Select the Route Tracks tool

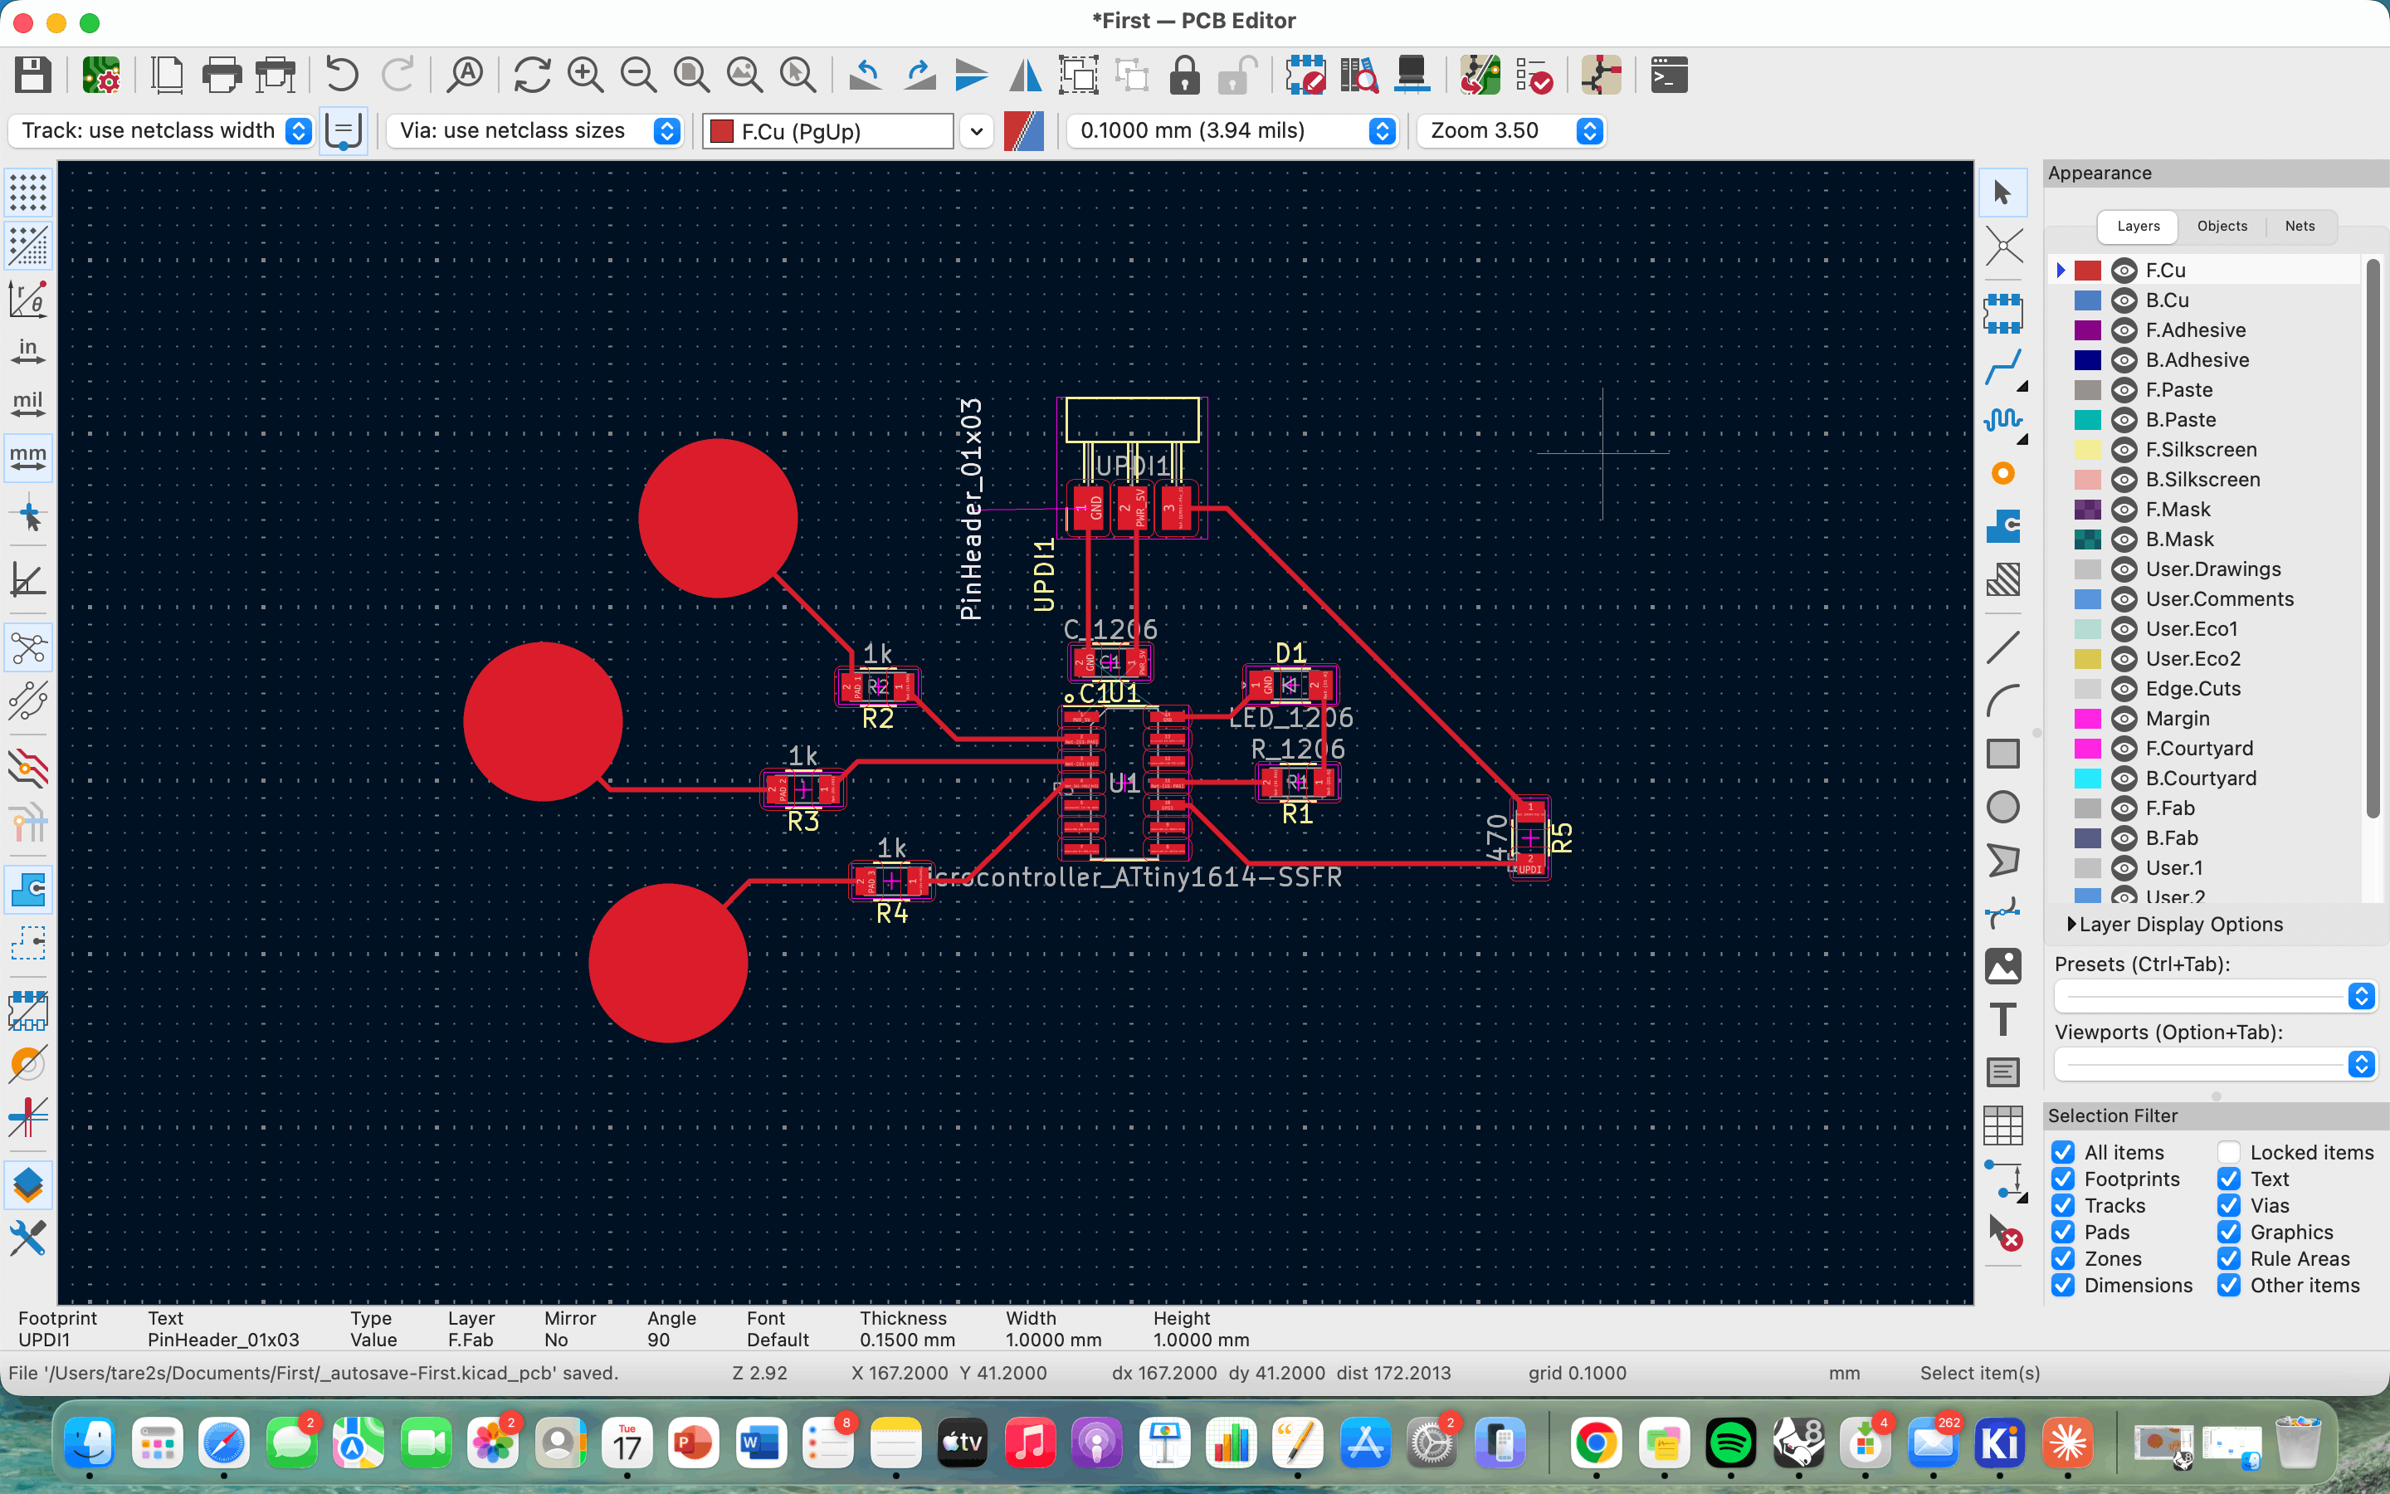2002,368
